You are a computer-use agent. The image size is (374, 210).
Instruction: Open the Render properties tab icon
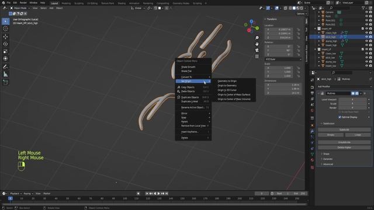coord(312,87)
